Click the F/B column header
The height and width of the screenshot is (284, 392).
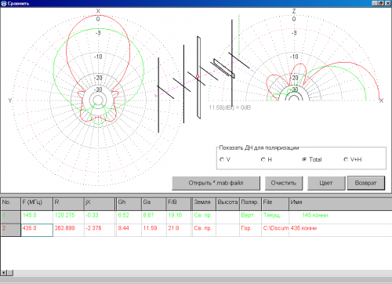(179, 204)
